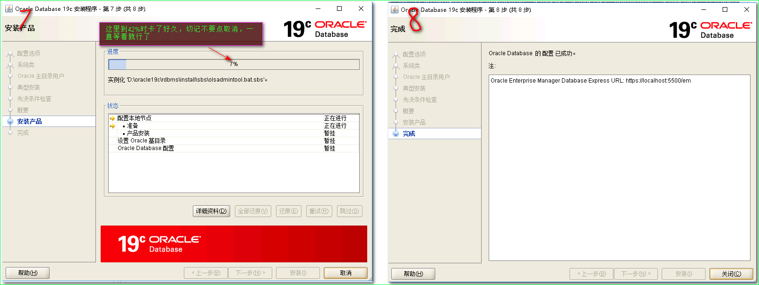This screenshot has width=759, height=285.
Task: Click 暂挂 status of 产品安装
Action: tap(329, 133)
